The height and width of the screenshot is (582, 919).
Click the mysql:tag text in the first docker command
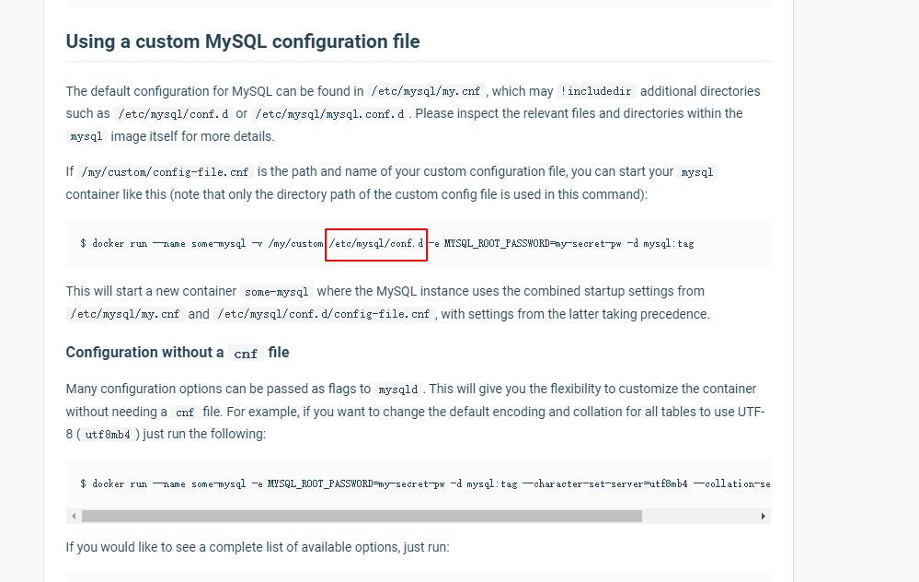point(668,244)
